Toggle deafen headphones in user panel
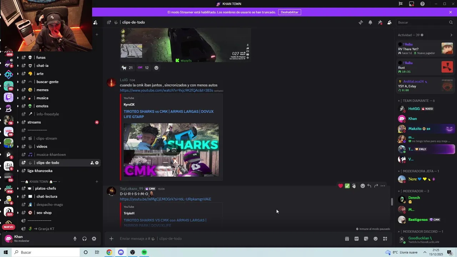457x257 pixels. click(85, 239)
